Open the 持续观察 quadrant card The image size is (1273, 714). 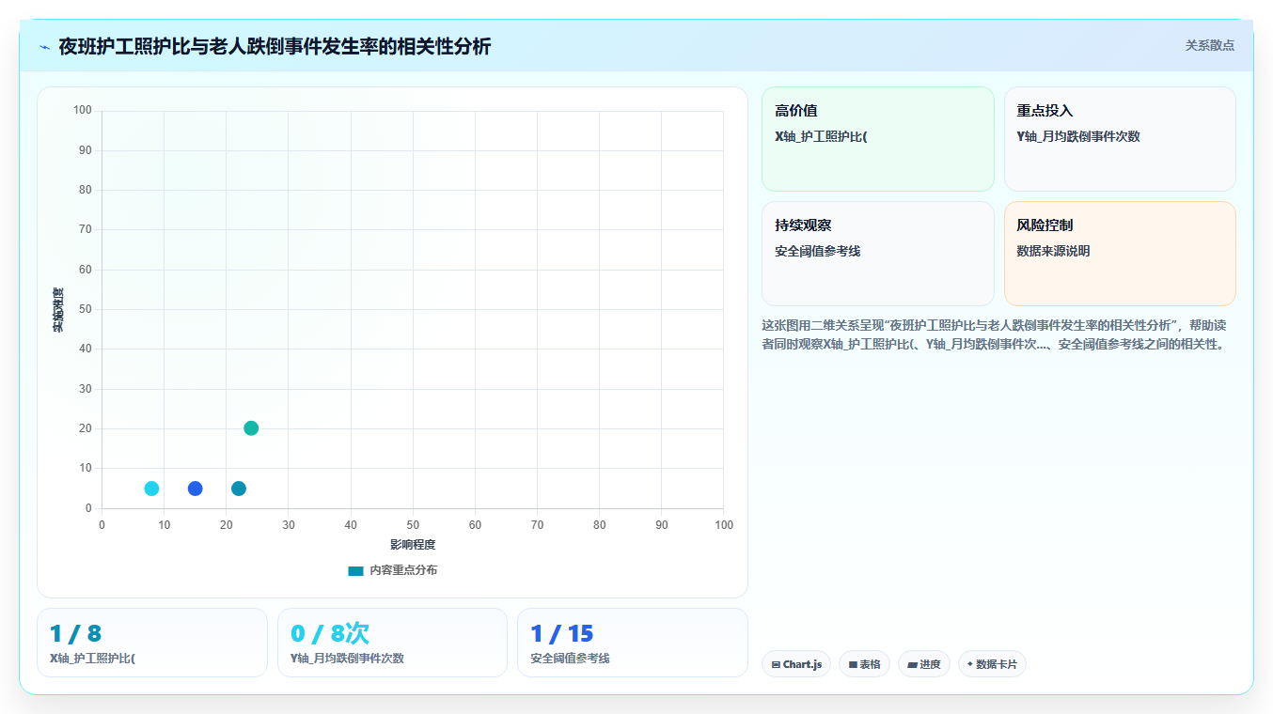tap(877, 254)
